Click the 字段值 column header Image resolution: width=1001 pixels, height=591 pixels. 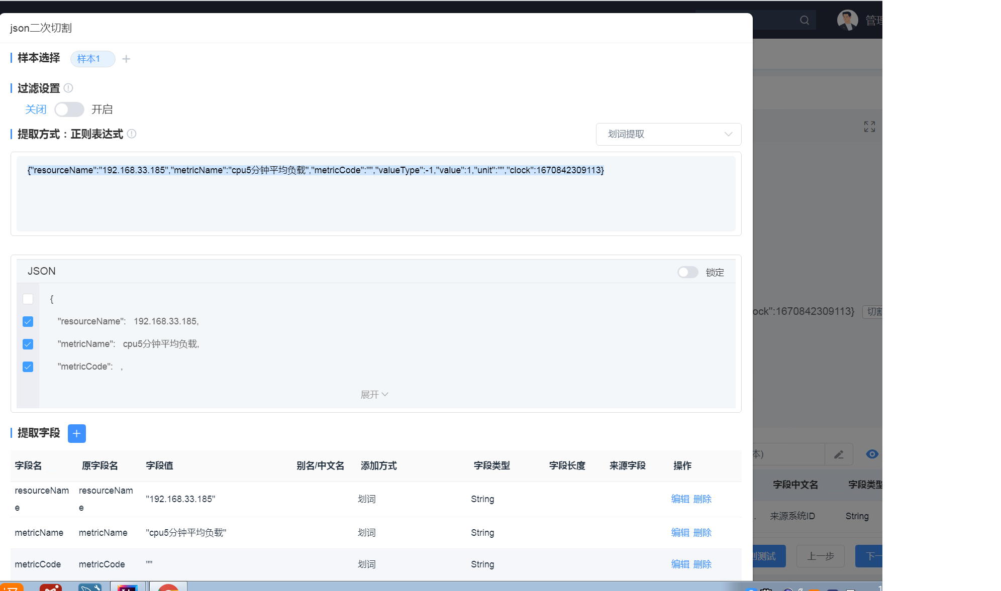160,466
